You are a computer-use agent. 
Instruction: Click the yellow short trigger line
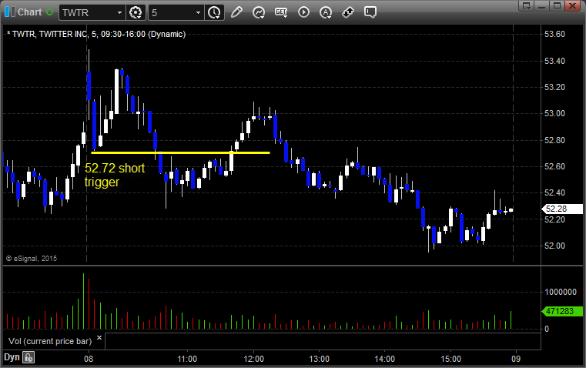(180, 152)
